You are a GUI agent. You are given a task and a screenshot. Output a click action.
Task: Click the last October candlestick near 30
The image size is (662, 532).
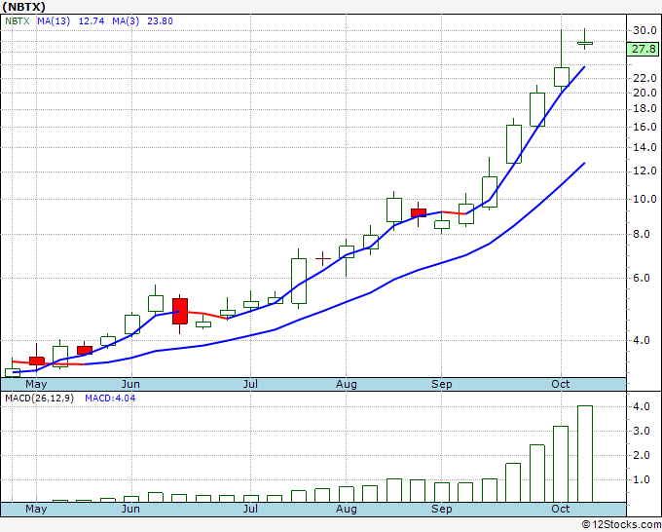click(x=585, y=42)
